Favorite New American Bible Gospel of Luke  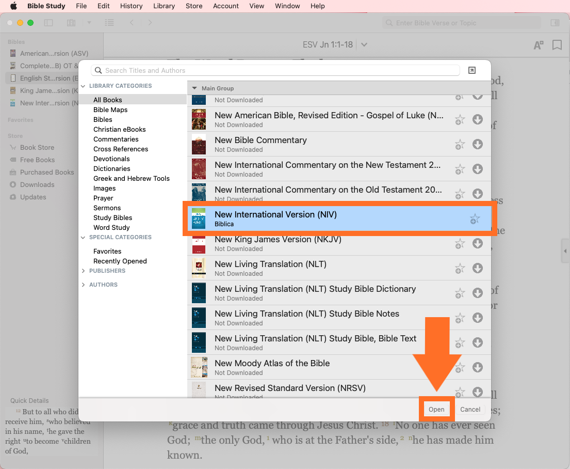[x=460, y=120]
